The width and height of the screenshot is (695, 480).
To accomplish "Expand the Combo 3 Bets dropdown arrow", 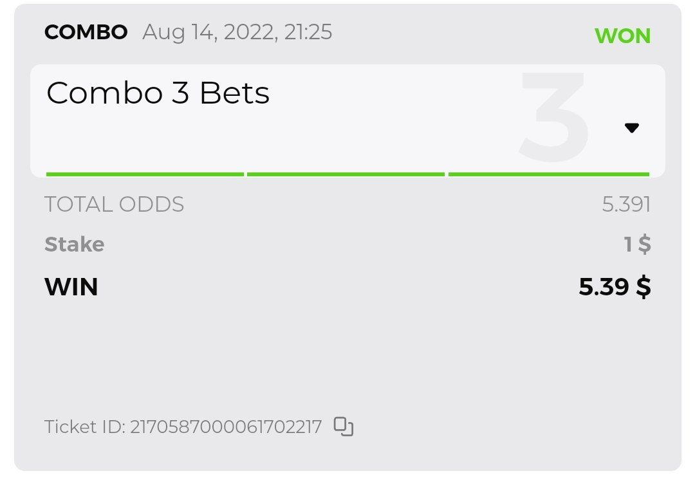I will coord(631,127).
